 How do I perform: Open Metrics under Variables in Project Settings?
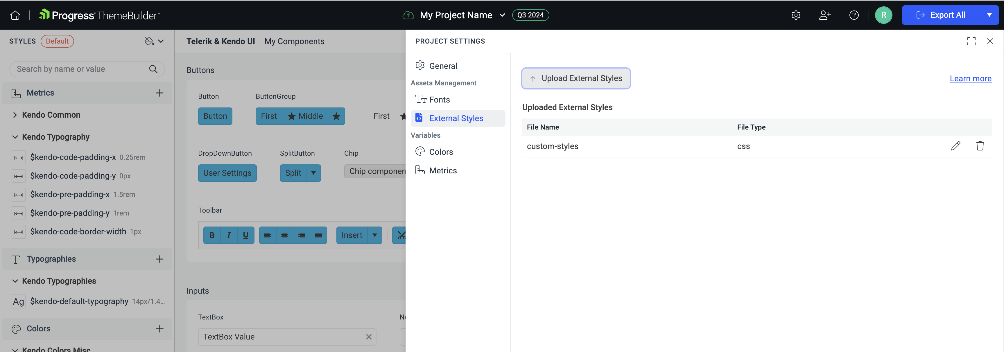coord(443,170)
